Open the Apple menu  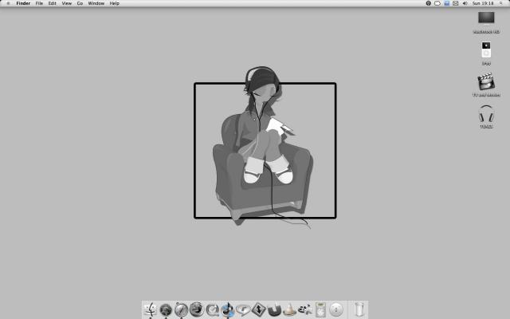(8, 3)
